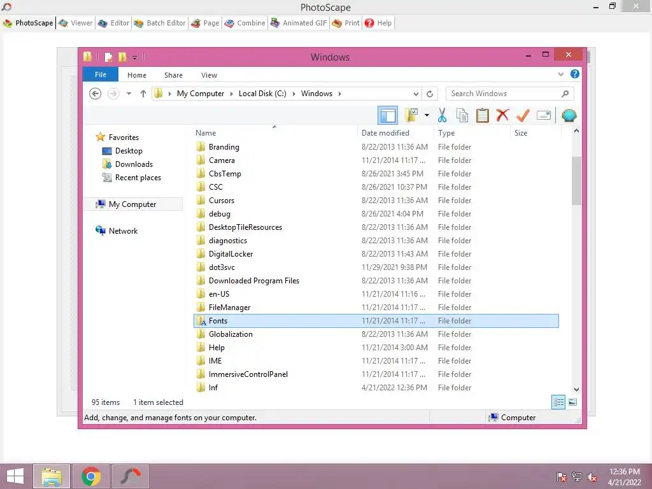Click the folder options checklist icon
Screen dimensions: 652x489
412,115
